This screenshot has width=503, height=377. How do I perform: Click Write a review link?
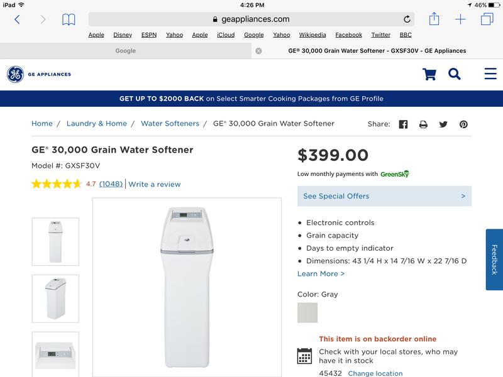155,184
